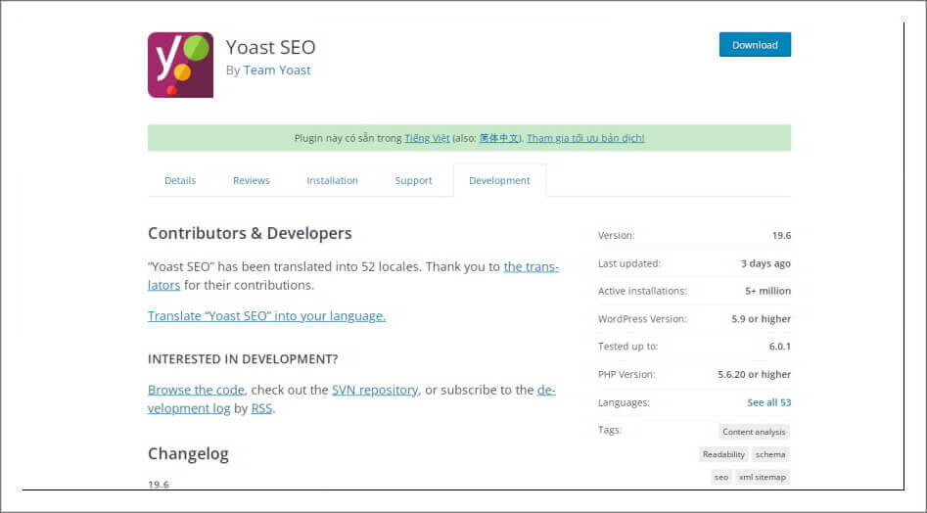Click the See all 53 languages link
The image size is (927, 513).
768,402
